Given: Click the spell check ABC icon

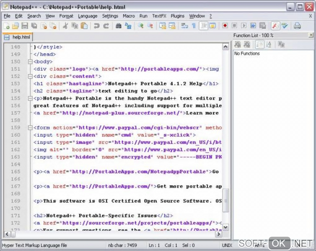Looking at the screenshot, I should point(285,26).
